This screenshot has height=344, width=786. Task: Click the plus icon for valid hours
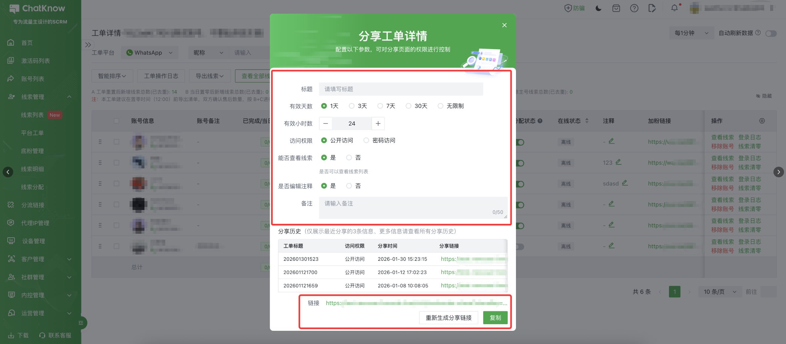tap(378, 123)
